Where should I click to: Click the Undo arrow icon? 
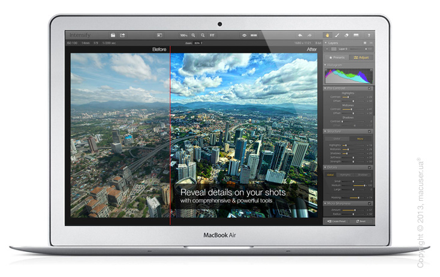300,35
